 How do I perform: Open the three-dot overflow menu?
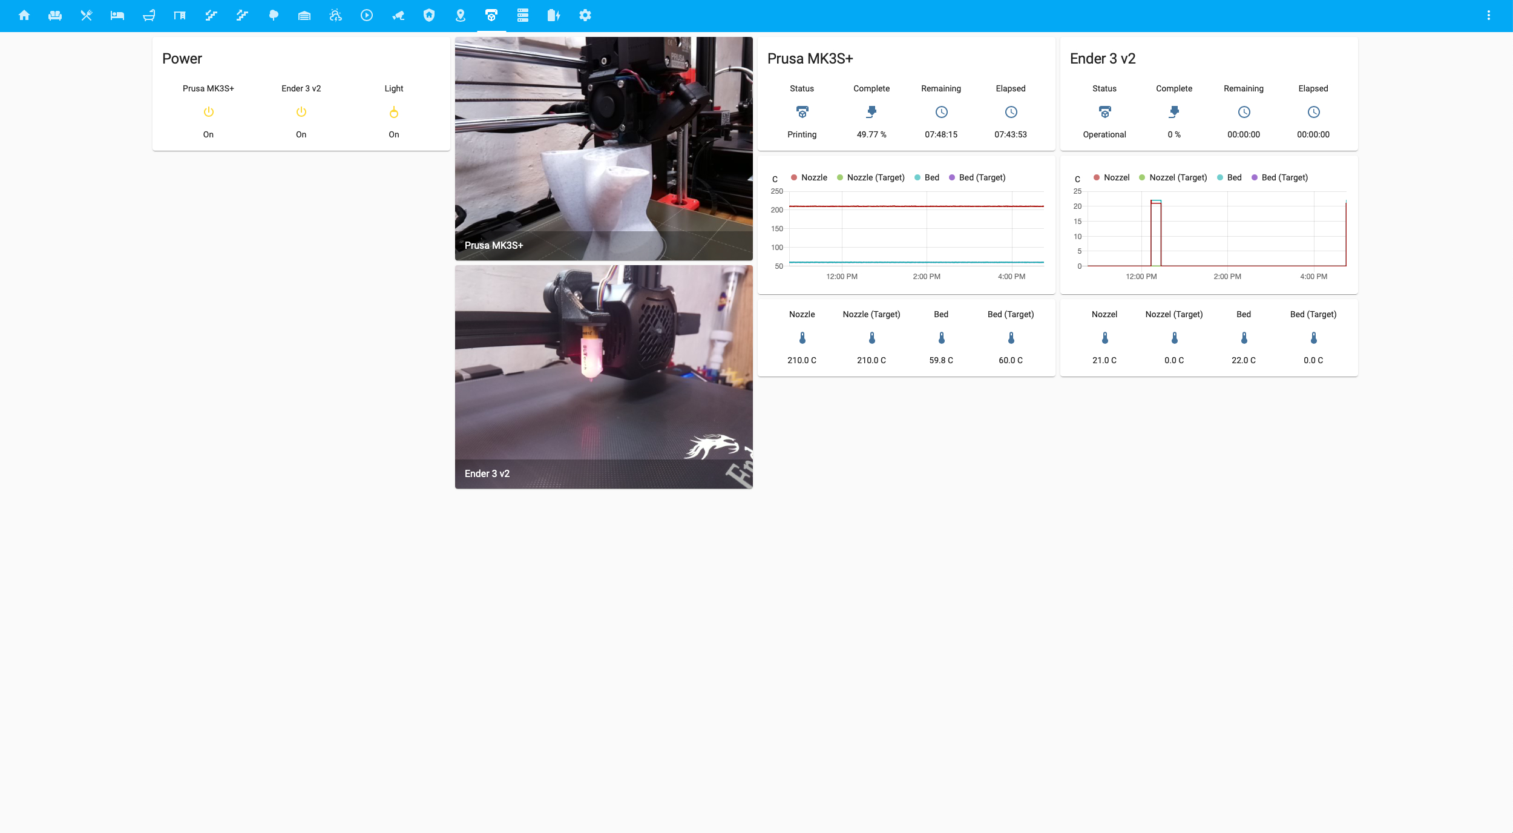point(1488,15)
